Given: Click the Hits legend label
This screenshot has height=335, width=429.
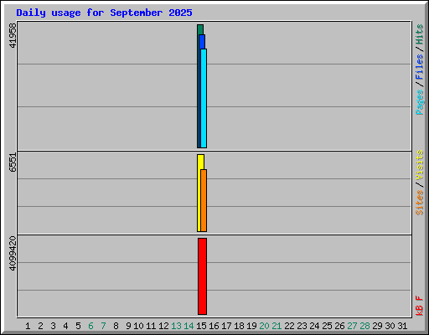Looking at the screenshot, I should 419,34.
